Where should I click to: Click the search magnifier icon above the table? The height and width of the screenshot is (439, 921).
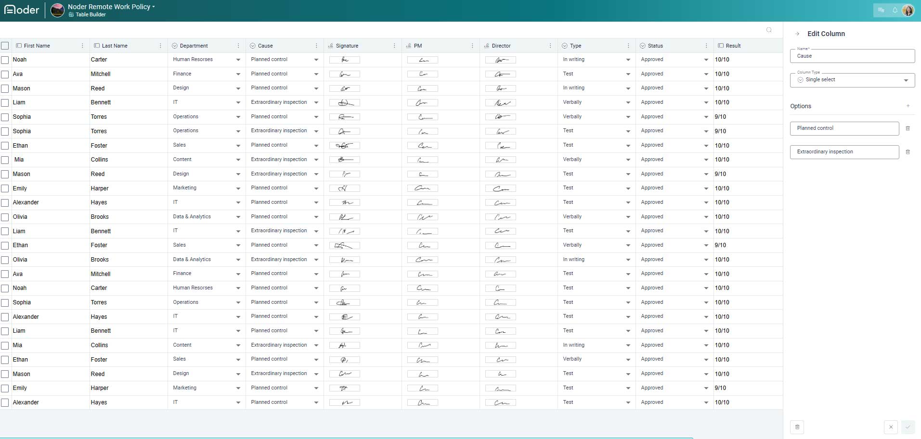point(769,30)
